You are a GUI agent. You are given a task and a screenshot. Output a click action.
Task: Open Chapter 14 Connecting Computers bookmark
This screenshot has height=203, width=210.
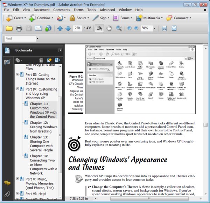pos(43,165)
